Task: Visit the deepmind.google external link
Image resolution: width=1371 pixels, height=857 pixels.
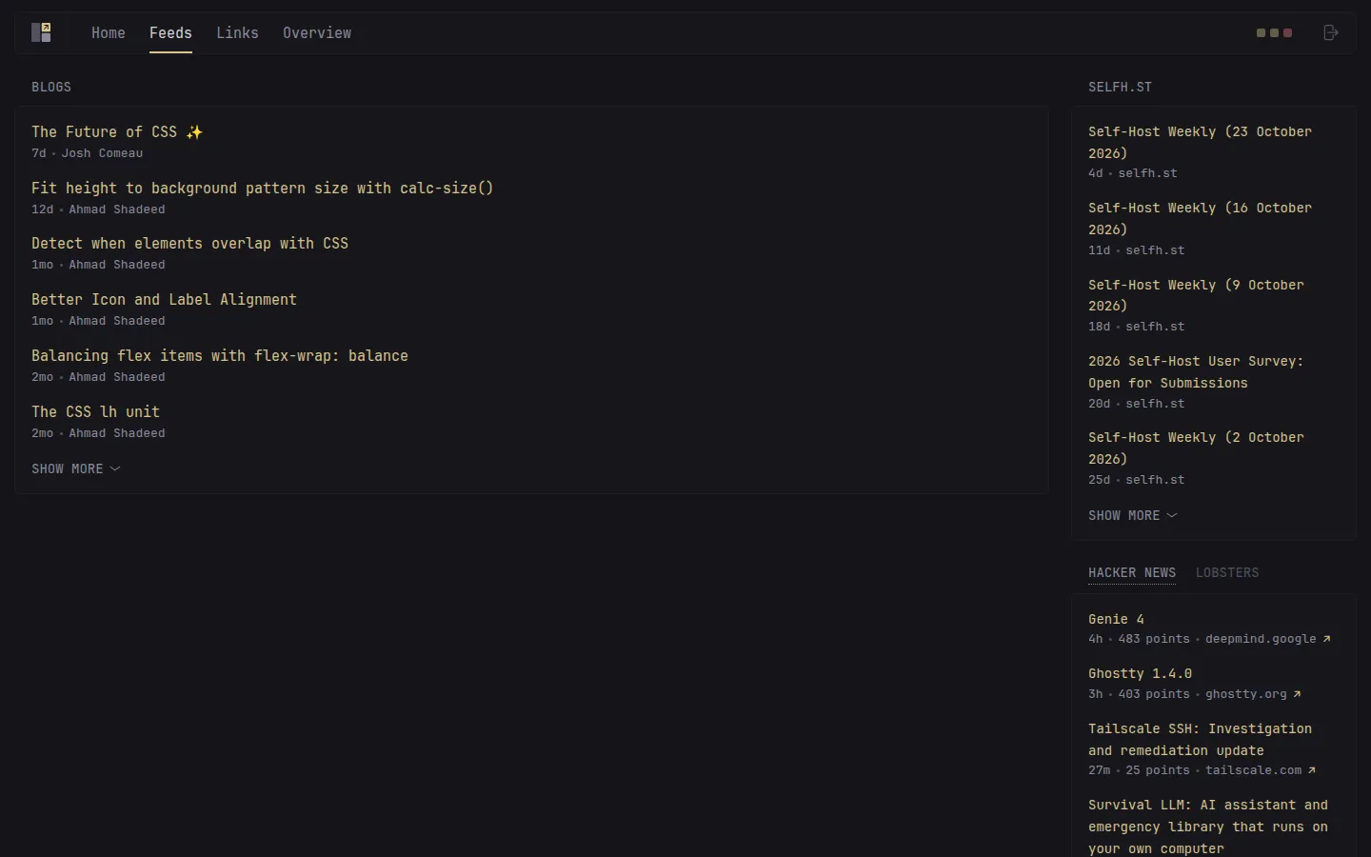Action: click(1268, 639)
